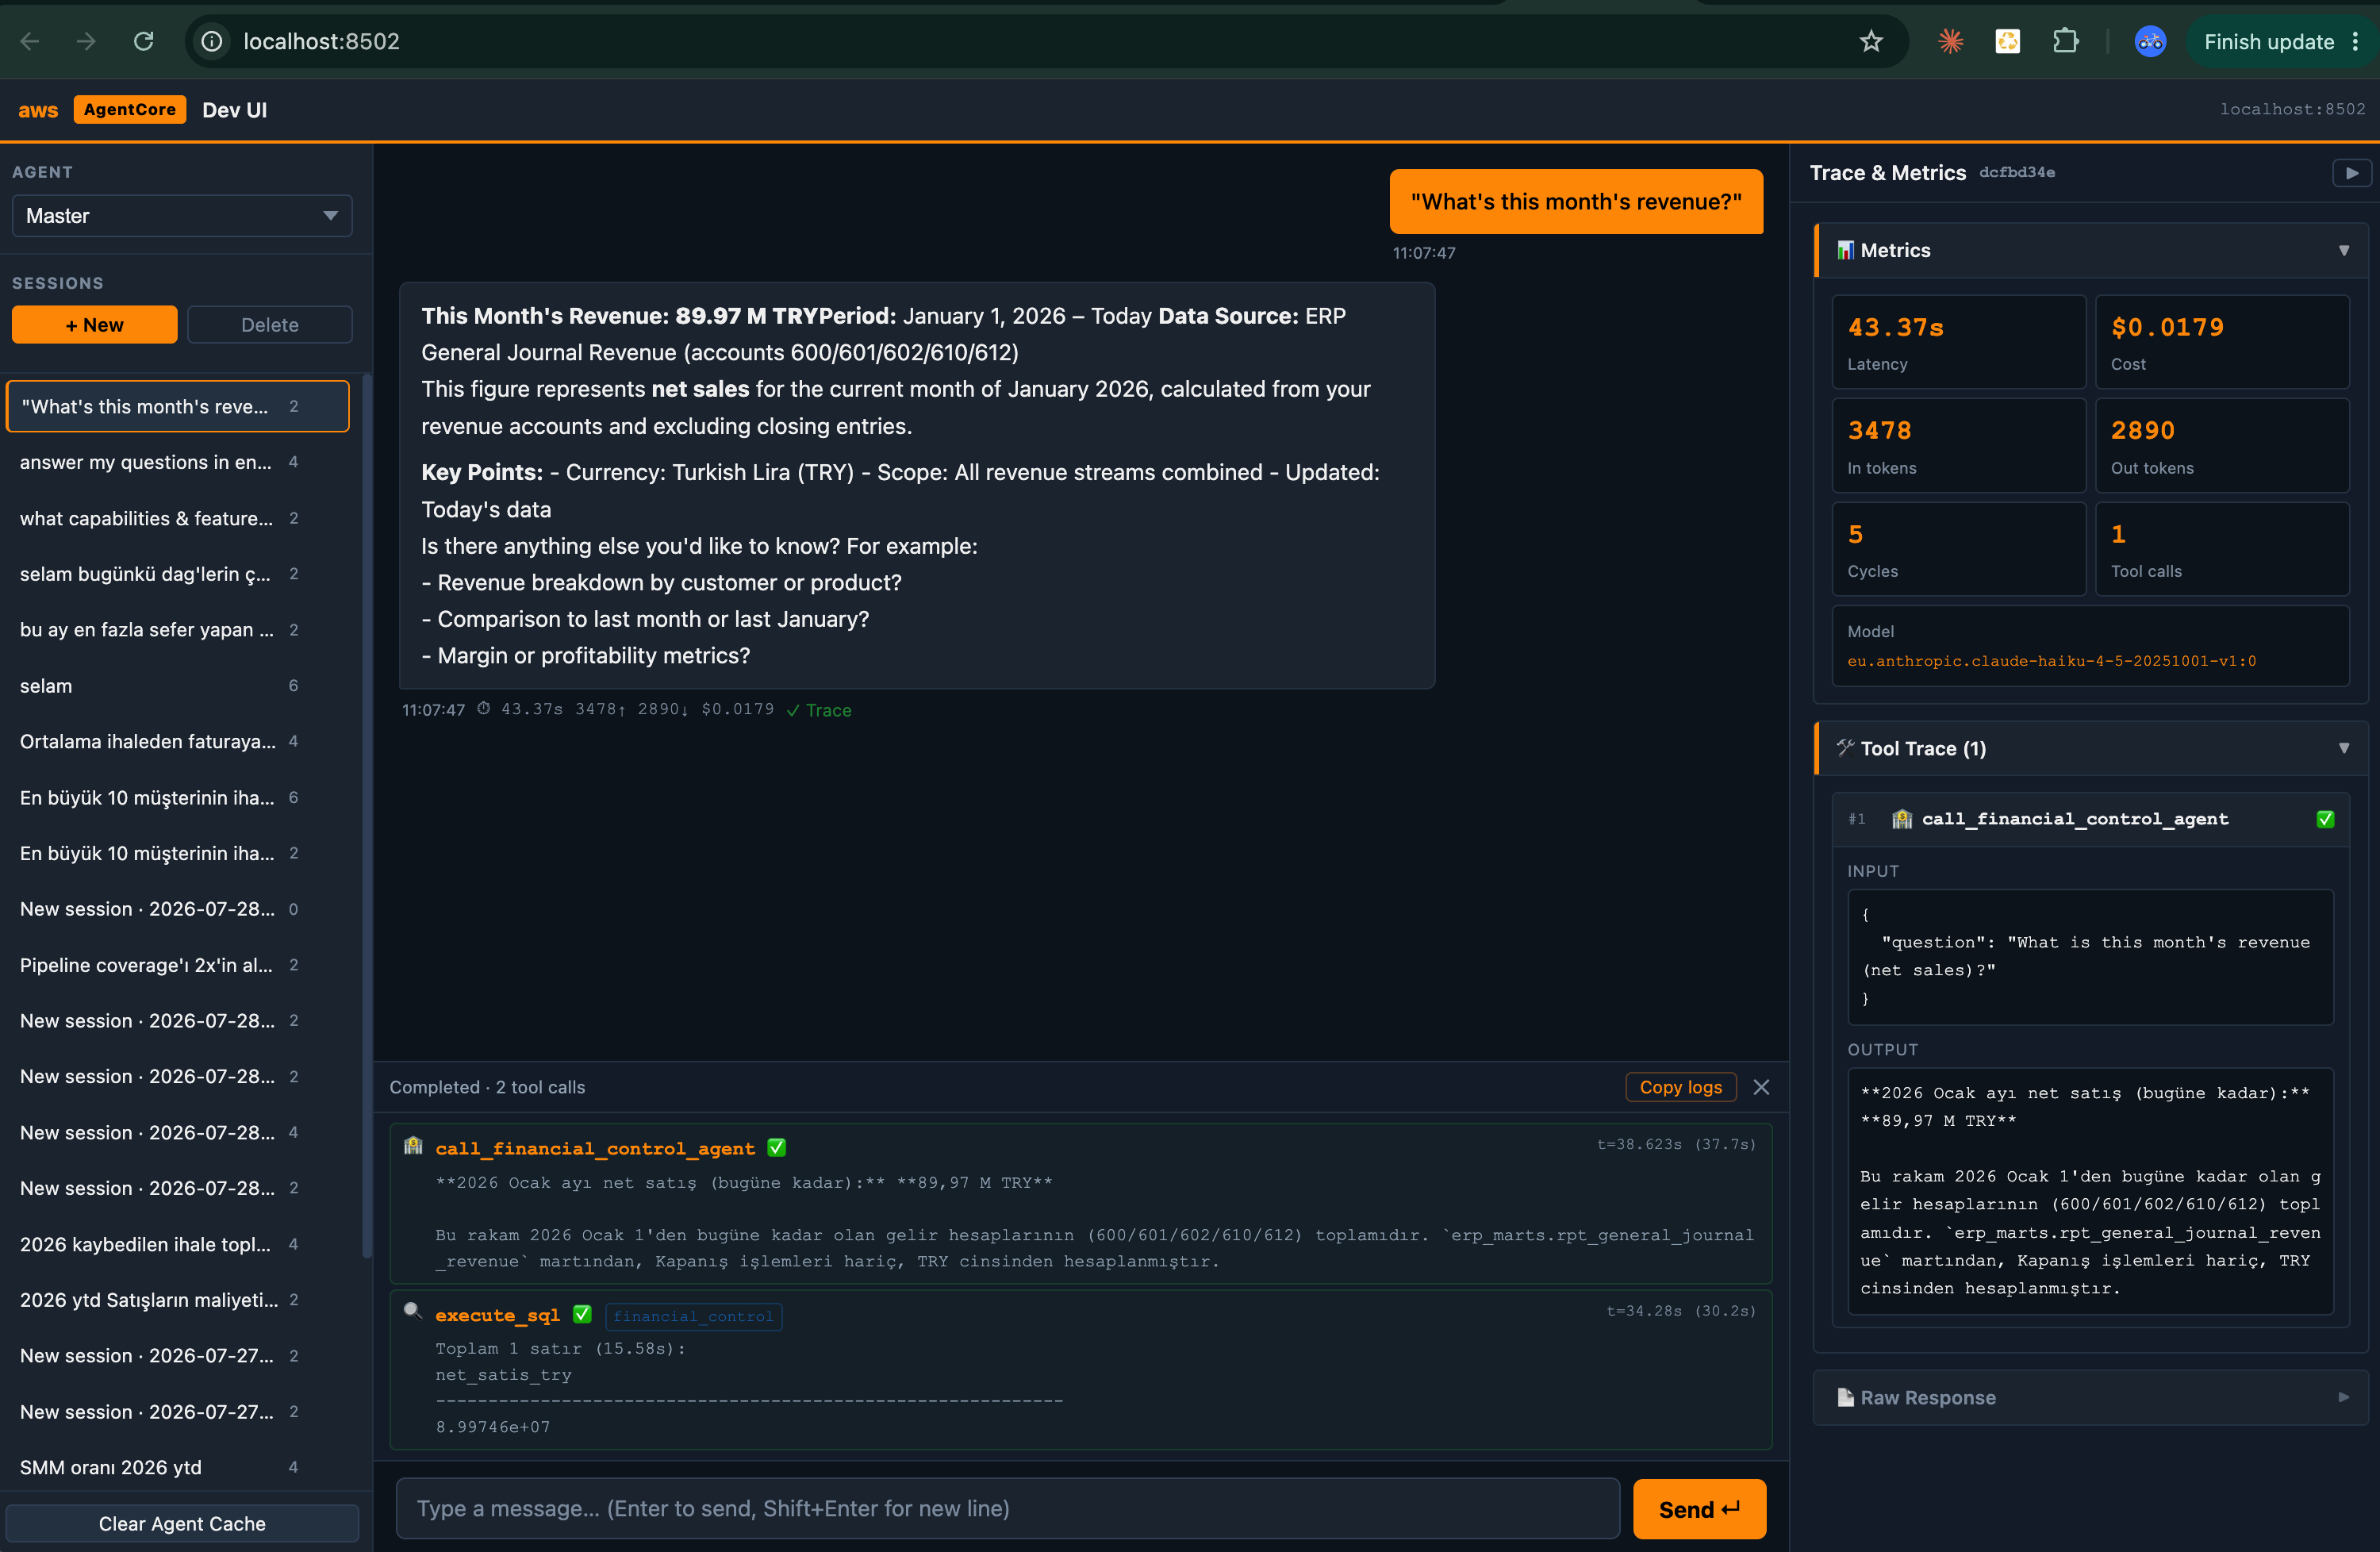The width and height of the screenshot is (2380, 1552).
Task: Click the 5 Cycles metric card
Action: click(1958, 549)
